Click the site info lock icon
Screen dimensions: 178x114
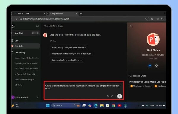[21, 19]
